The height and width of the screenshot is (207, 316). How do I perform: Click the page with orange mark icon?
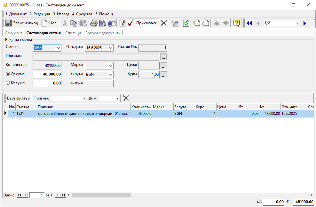pos(206,23)
